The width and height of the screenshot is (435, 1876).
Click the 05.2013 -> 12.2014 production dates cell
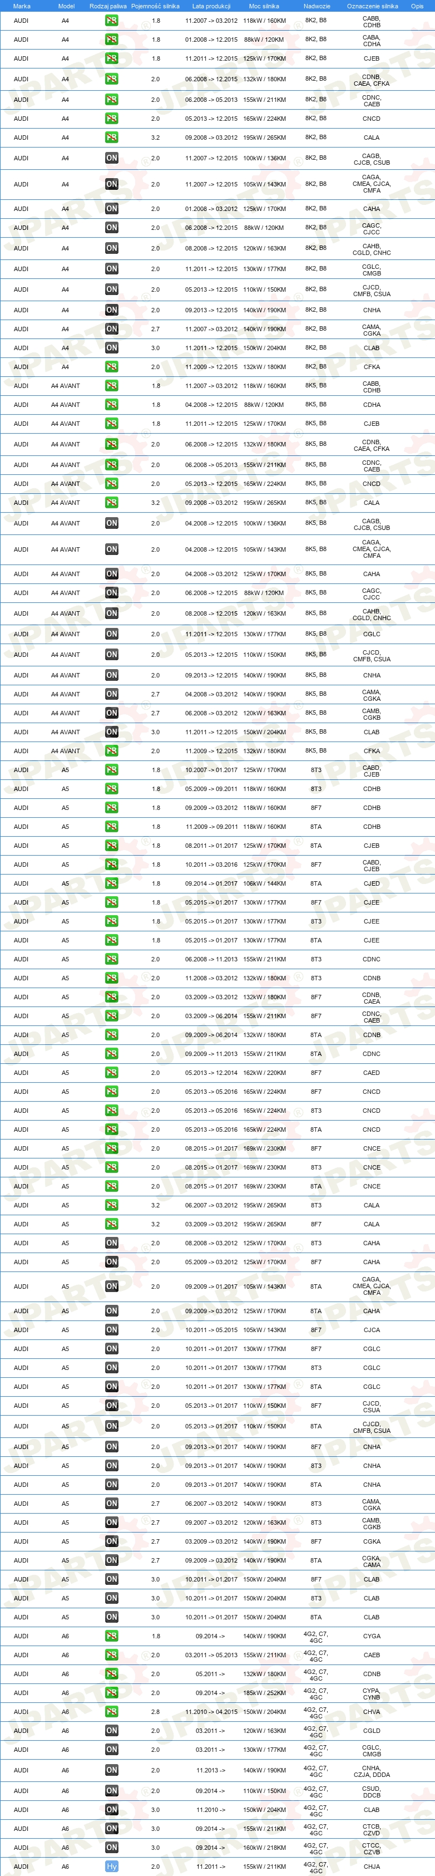(x=211, y=1073)
